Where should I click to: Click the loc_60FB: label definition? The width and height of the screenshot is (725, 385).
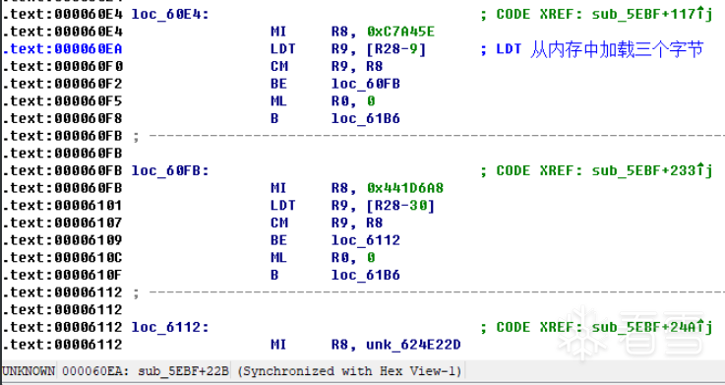click(170, 170)
